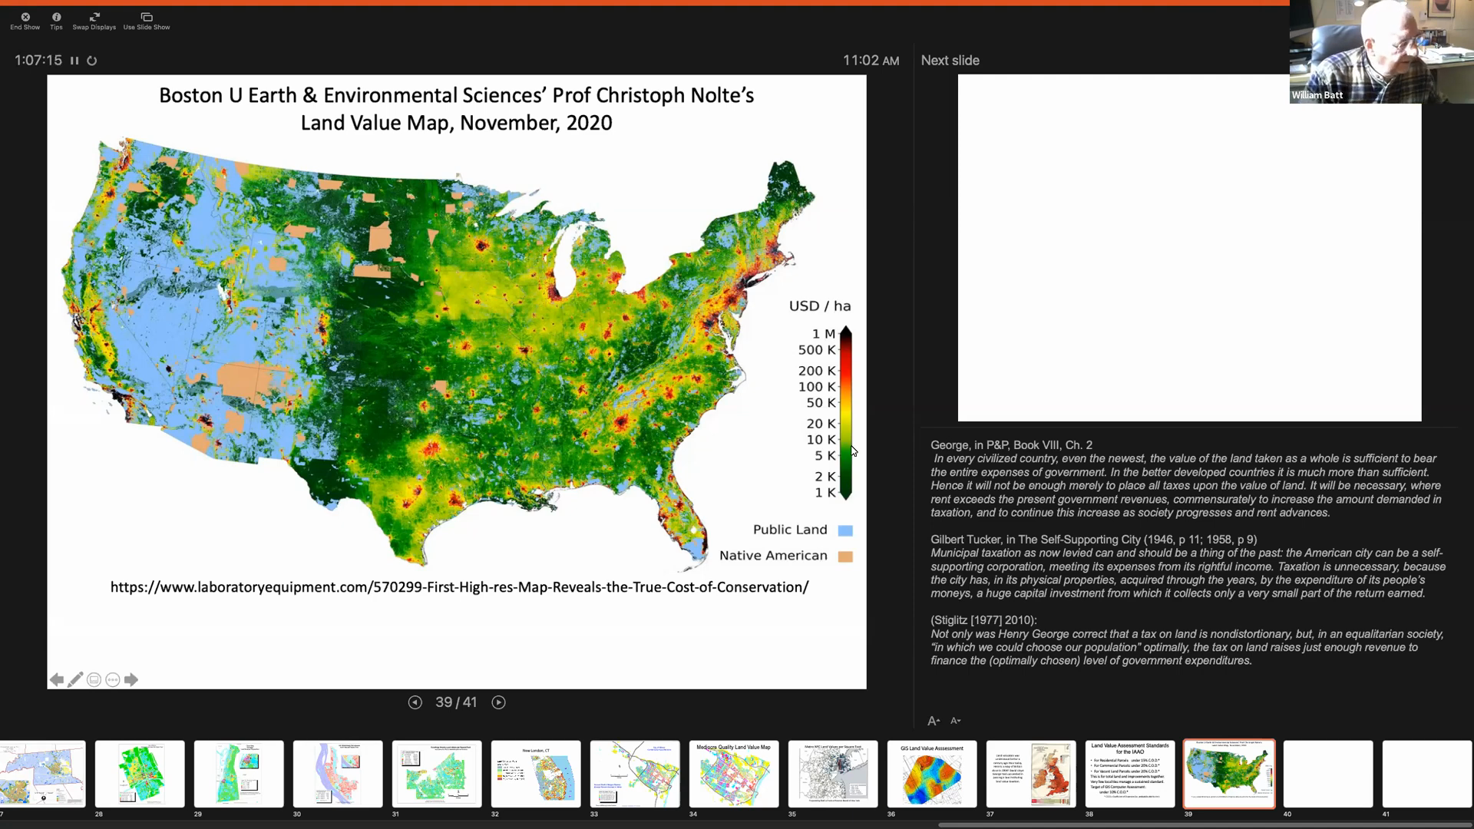Click the next slide circled arrow

click(x=499, y=702)
